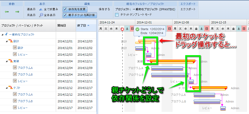The image size is (249, 114).
Task: Click the 一般的なプロジェクト project icon
Action: point(6,35)
